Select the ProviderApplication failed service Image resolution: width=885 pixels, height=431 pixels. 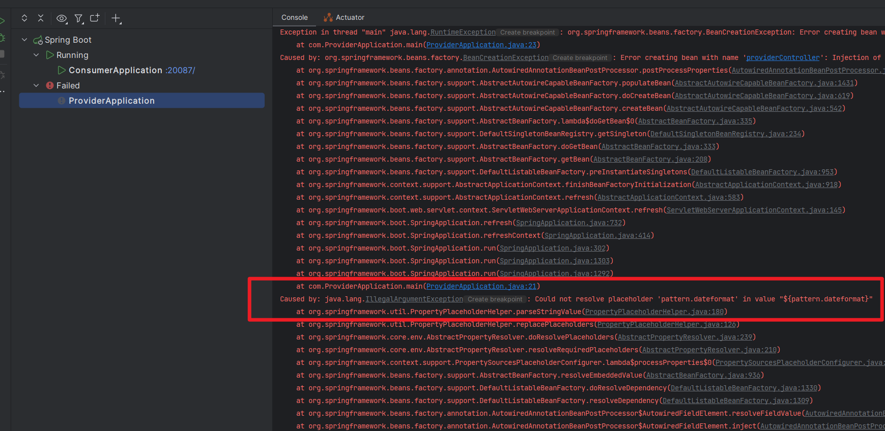(x=141, y=101)
